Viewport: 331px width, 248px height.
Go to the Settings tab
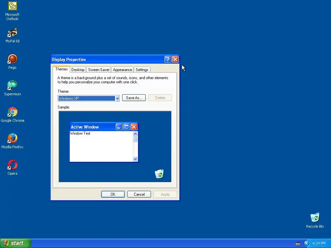pos(142,70)
